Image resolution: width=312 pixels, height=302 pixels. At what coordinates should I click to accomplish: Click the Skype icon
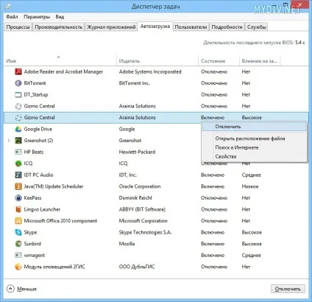[x=18, y=232]
